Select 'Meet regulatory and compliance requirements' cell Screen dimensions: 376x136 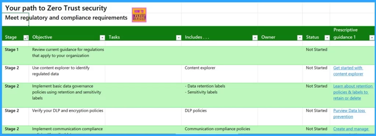pos(66,18)
